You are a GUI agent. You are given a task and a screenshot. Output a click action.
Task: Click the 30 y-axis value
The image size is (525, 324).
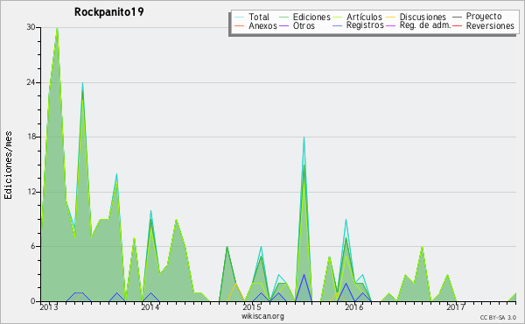[31, 27]
